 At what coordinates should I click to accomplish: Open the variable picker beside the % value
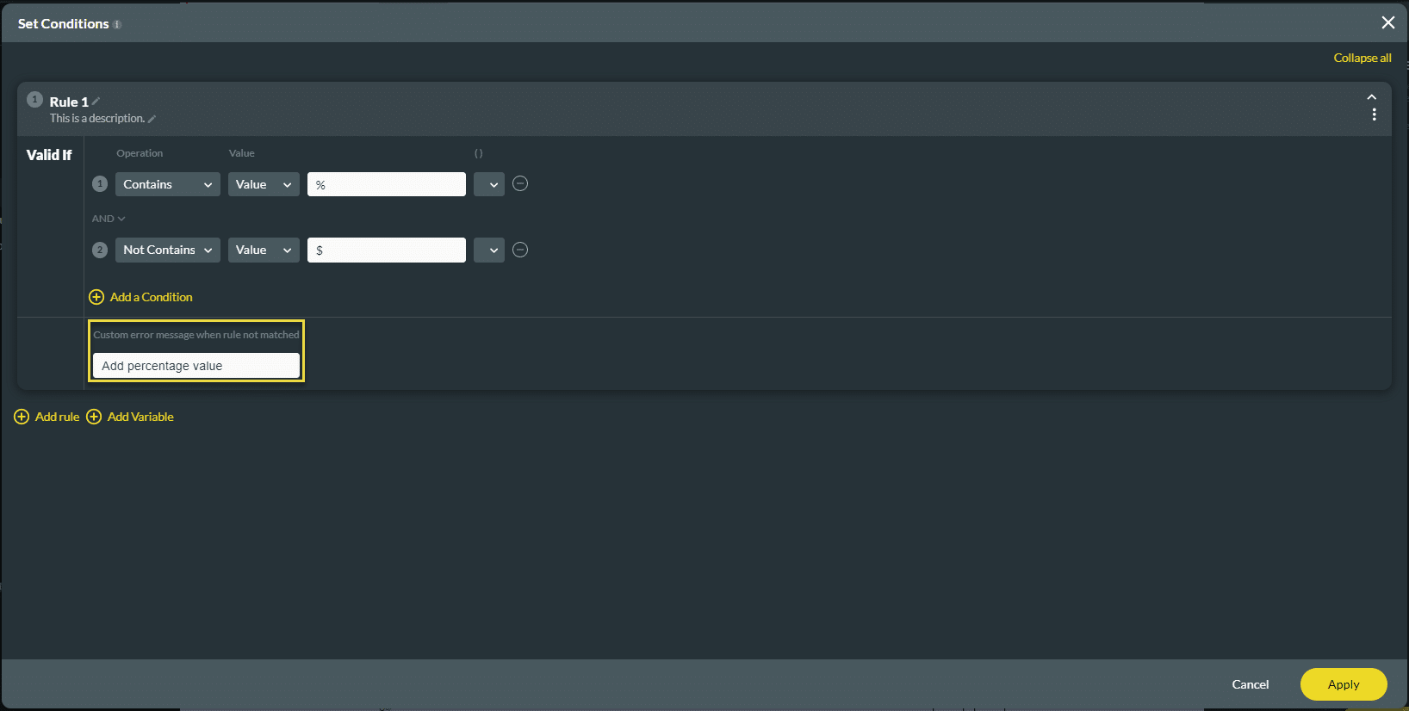click(x=488, y=183)
